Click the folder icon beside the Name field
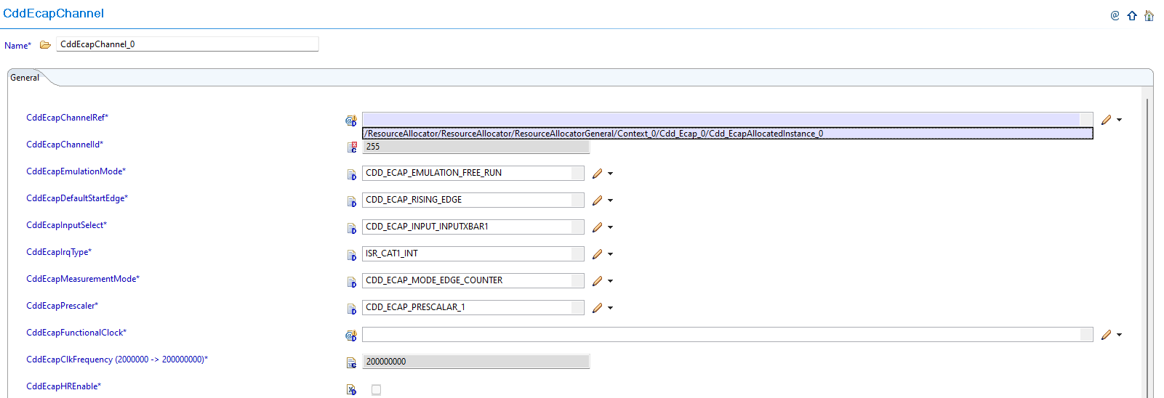 45,45
